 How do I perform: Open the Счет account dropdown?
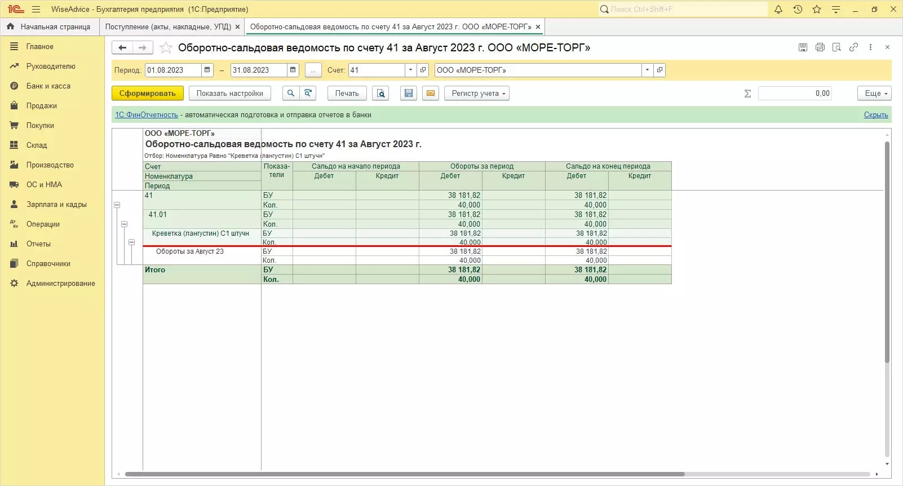point(410,70)
